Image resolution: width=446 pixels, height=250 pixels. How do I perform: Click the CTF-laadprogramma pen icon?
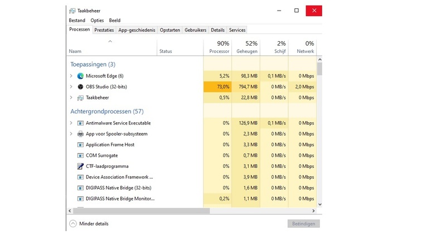(80, 166)
